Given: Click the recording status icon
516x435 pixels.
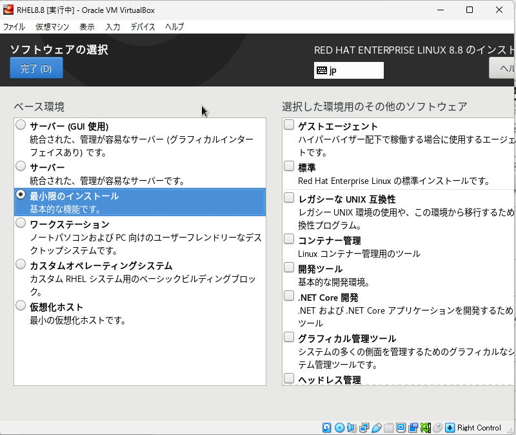Looking at the screenshot, I should coord(413,428).
